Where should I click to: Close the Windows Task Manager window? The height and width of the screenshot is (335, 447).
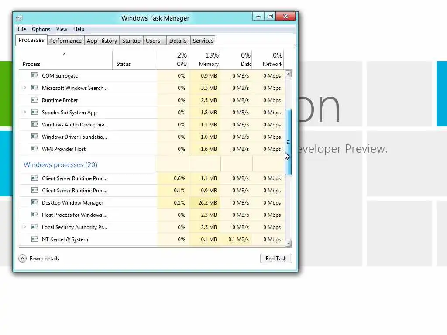(x=285, y=17)
